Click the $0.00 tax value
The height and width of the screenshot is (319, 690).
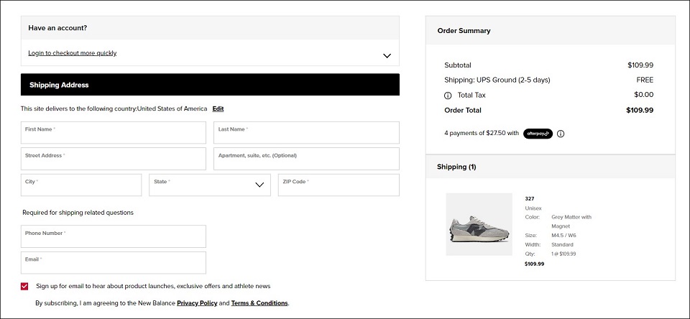pos(643,95)
